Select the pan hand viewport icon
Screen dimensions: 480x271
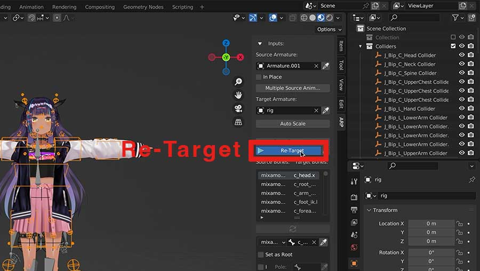238,95
